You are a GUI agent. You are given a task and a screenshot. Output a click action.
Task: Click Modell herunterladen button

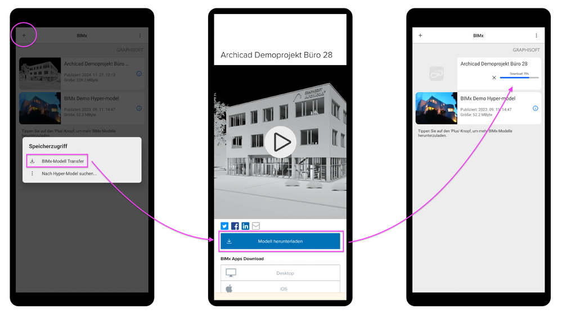[280, 241]
